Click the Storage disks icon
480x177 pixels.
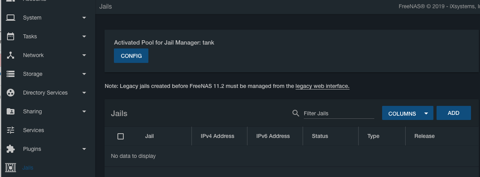[x=11, y=74]
